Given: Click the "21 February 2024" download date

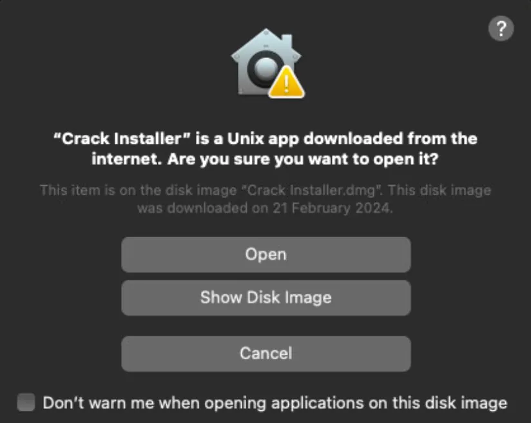Looking at the screenshot, I should point(327,208).
